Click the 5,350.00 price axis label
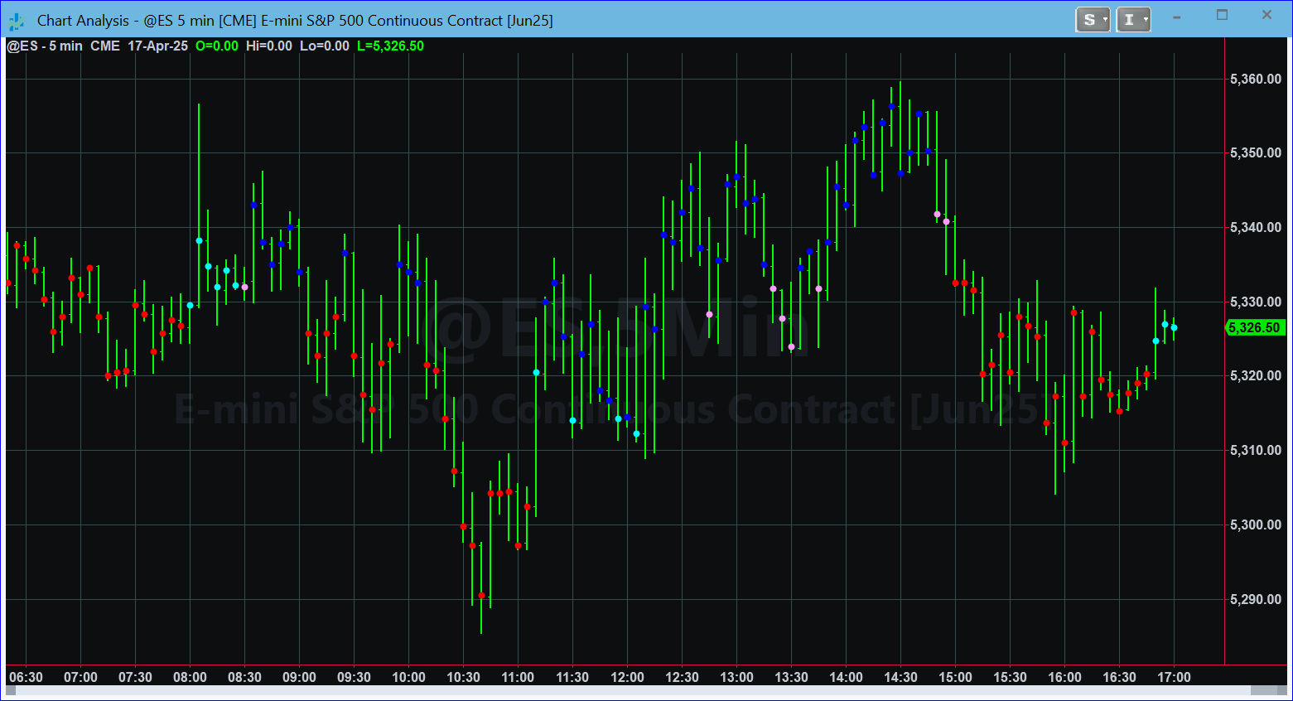The width and height of the screenshot is (1293, 701). click(x=1256, y=152)
